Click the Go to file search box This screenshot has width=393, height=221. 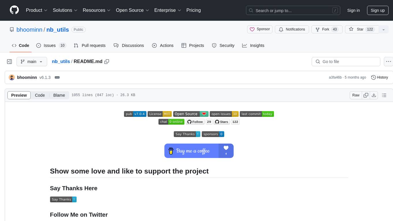(x=346, y=62)
